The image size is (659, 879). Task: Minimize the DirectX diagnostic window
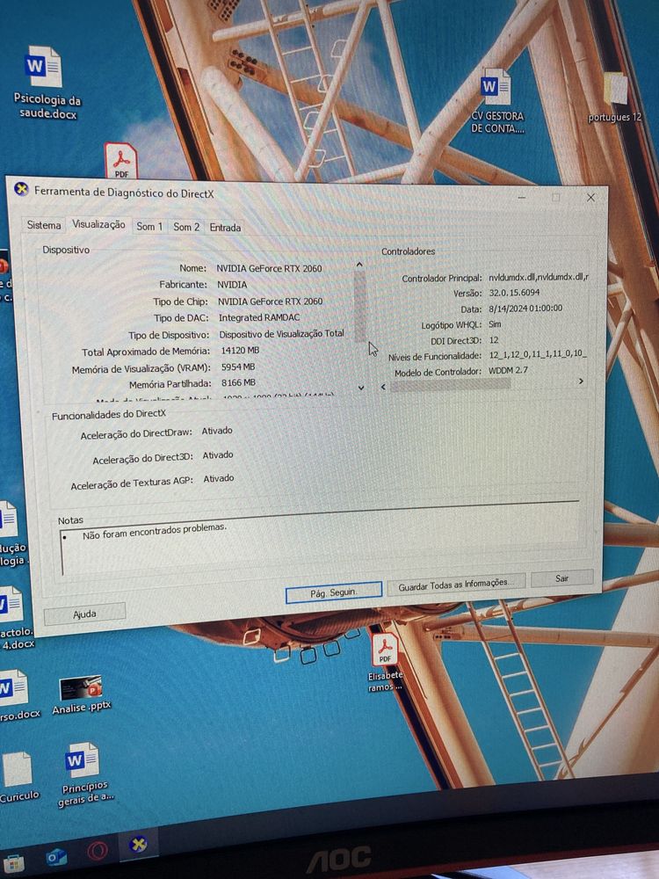(x=522, y=198)
